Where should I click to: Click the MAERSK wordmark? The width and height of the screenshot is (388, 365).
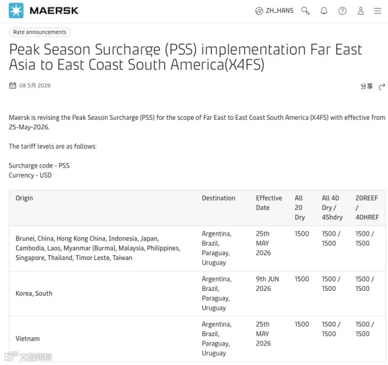(x=54, y=11)
